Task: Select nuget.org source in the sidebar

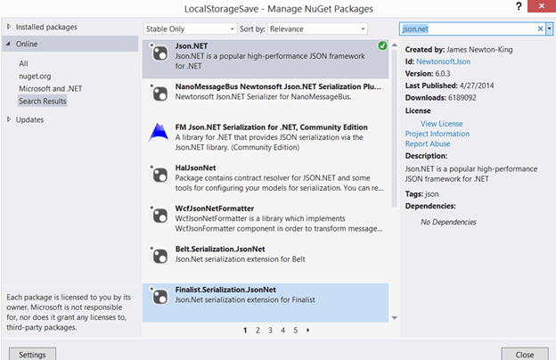Action: (x=36, y=76)
